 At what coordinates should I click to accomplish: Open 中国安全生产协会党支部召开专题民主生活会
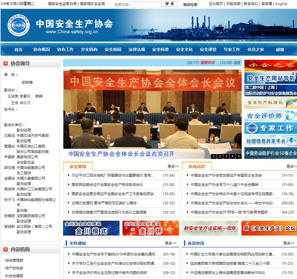point(226,175)
